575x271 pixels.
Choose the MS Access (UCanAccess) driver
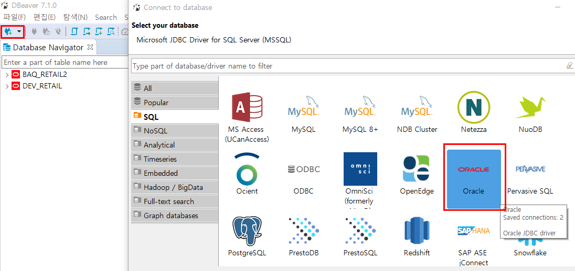(x=246, y=117)
